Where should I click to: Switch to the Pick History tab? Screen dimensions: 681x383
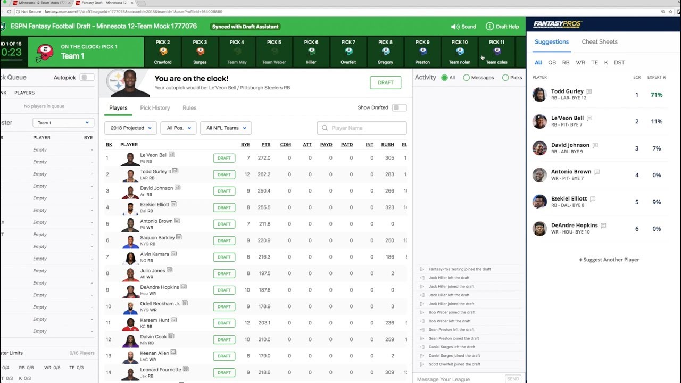[155, 108]
